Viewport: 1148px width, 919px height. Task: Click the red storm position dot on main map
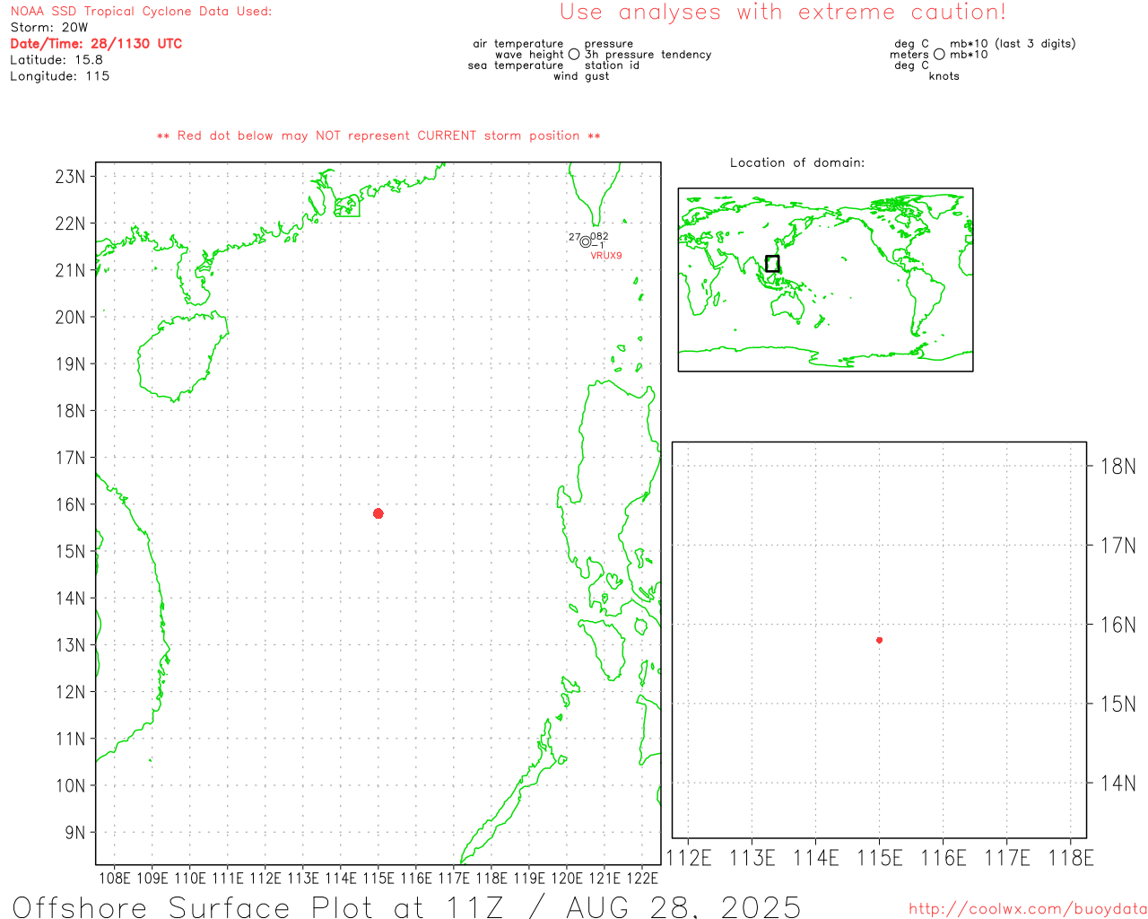pos(378,513)
